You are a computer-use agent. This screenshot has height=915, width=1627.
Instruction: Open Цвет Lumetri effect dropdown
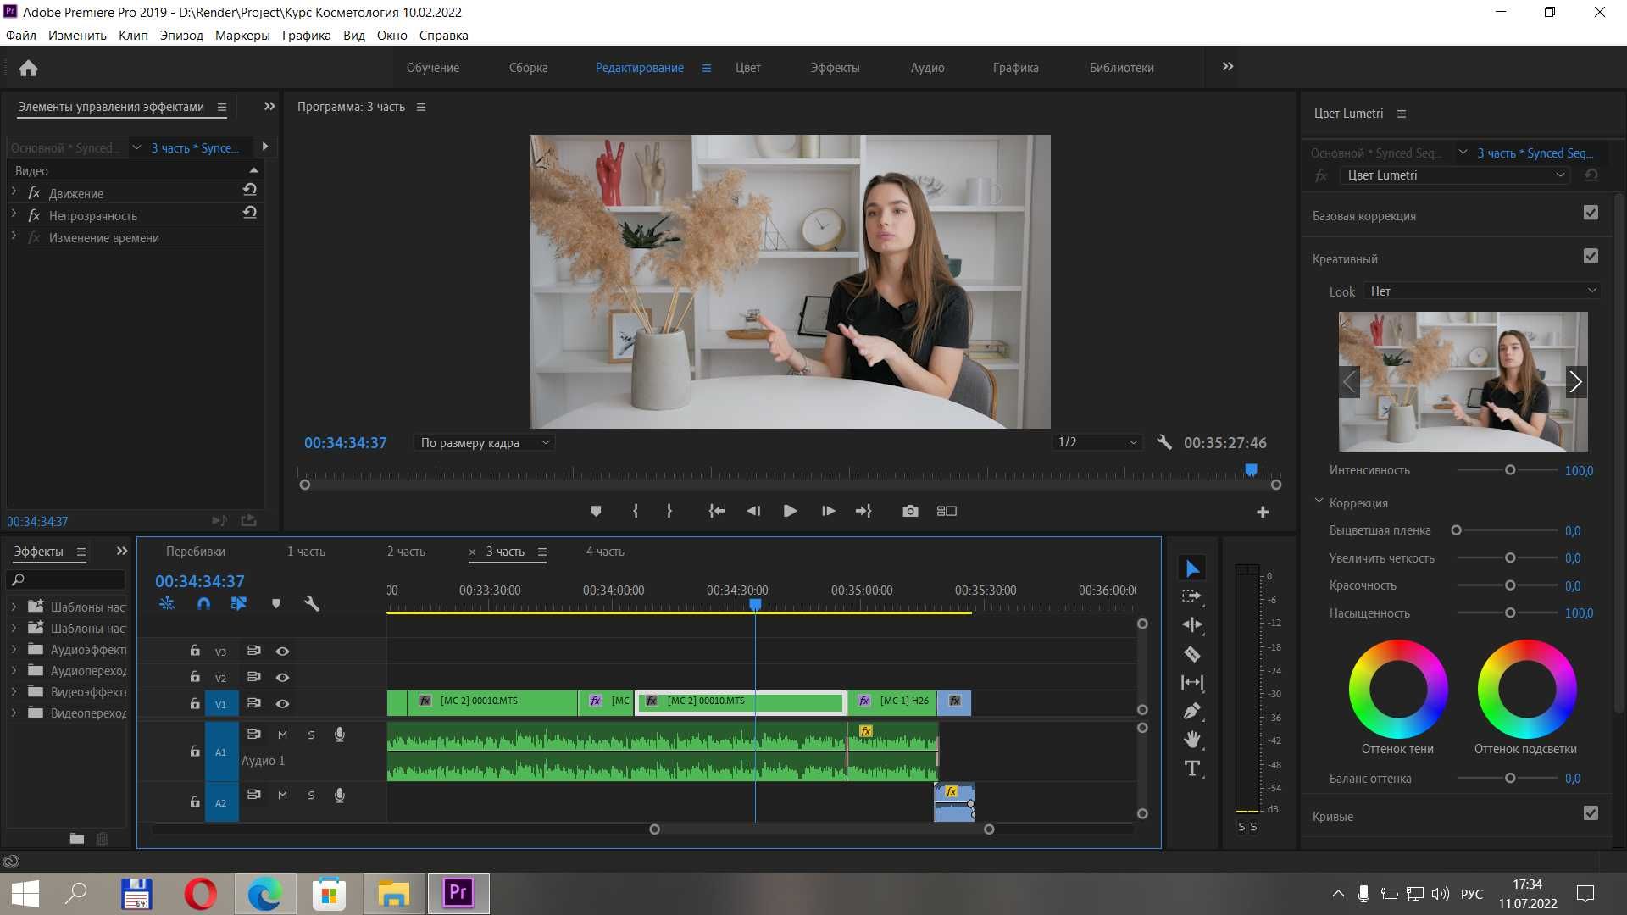[1455, 175]
